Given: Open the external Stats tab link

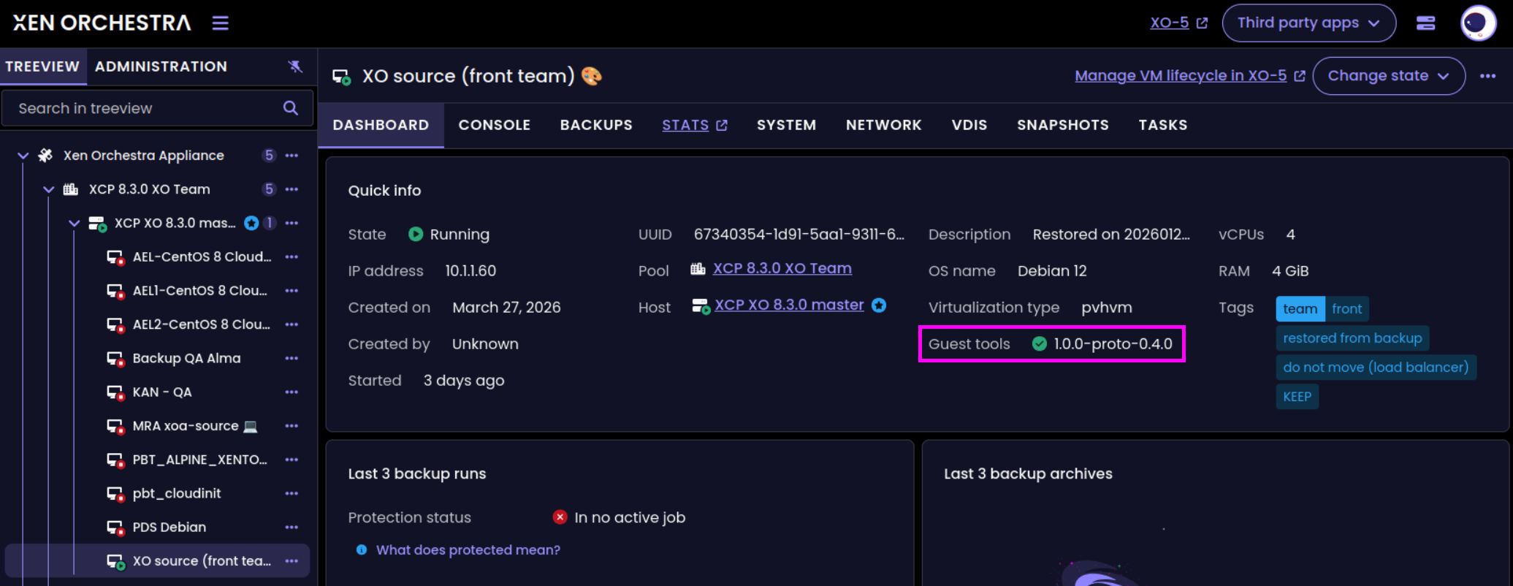Looking at the screenshot, I should (694, 125).
